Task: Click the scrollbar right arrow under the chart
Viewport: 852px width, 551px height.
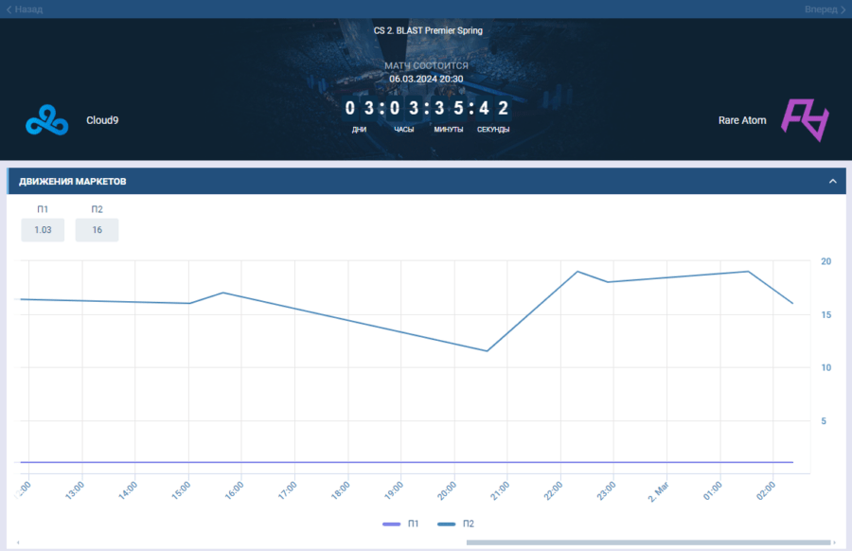Action: pyautogui.click(x=836, y=542)
